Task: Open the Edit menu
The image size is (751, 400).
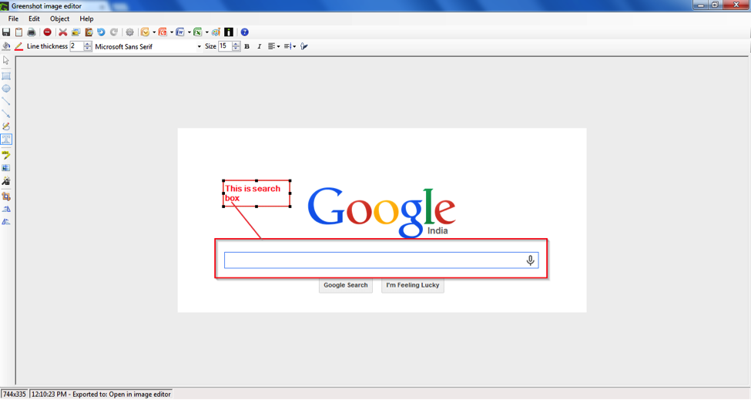Action: pyautogui.click(x=34, y=18)
